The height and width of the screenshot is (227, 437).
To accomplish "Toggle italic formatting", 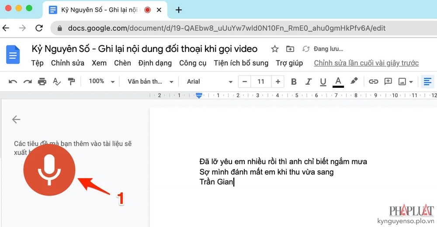I will click(x=309, y=82).
